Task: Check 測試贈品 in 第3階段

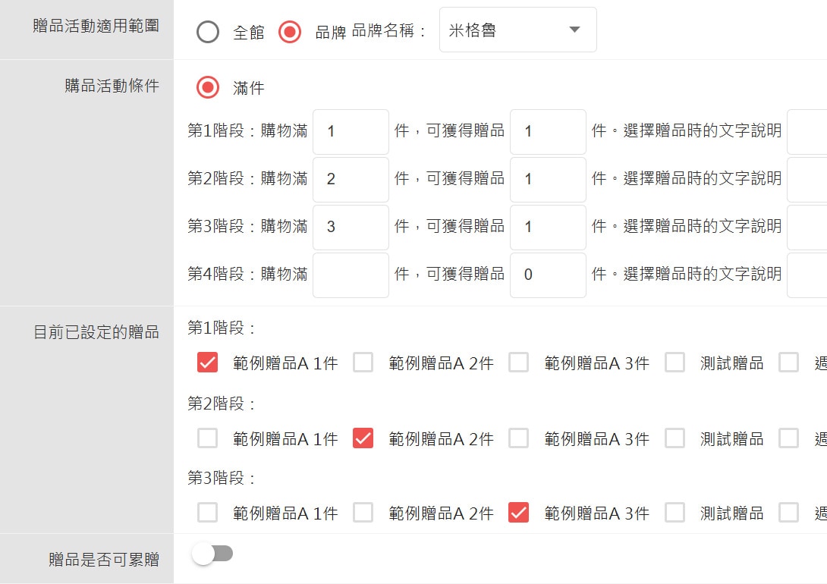Action: coord(675,512)
